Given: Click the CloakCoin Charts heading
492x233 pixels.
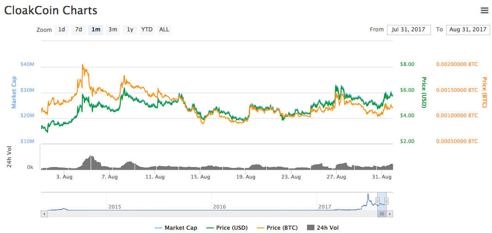Looking at the screenshot, I should [x=50, y=10].
